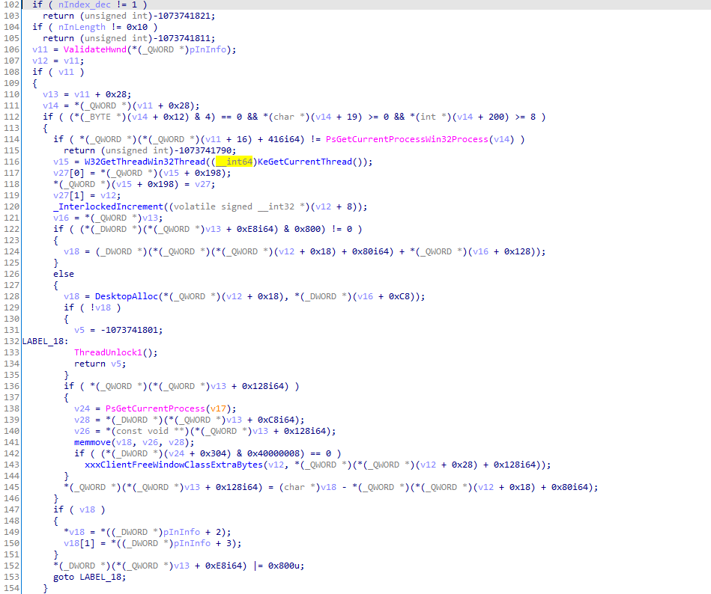
Task: Click the 200 offset on line 112
Action: click(496, 117)
